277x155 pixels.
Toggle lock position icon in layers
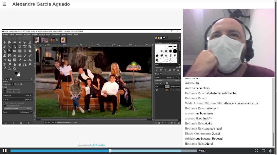point(164,83)
